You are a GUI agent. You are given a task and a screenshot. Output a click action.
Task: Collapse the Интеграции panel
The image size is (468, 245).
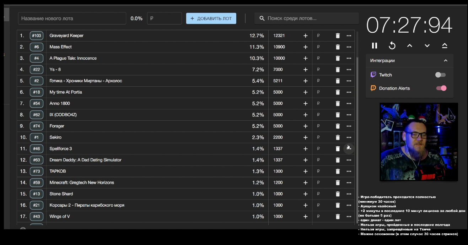[446, 61]
